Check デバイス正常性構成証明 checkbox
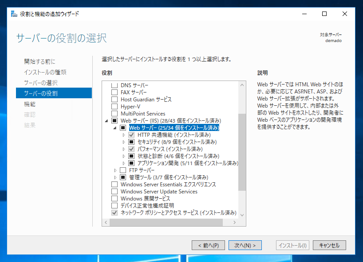Image resolution: width=363 pixels, height=262 pixels. (114, 206)
